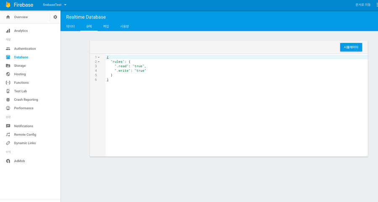Switch to the 데이터 tab

click(x=71, y=26)
